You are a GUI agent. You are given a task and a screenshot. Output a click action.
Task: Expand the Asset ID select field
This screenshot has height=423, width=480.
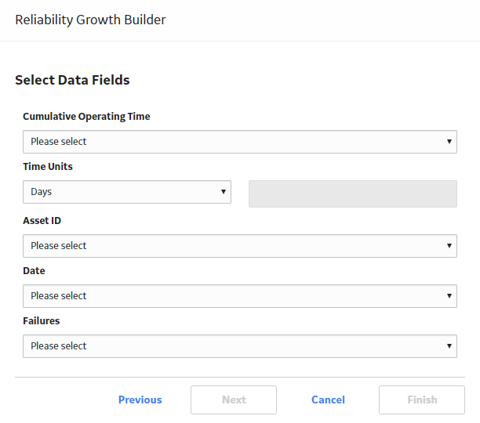point(240,246)
